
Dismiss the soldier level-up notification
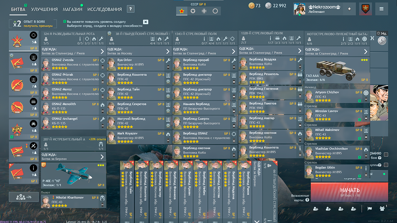146,22
